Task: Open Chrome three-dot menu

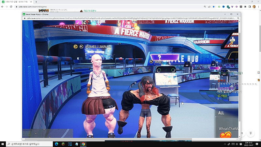Action: click(x=258, y=7)
